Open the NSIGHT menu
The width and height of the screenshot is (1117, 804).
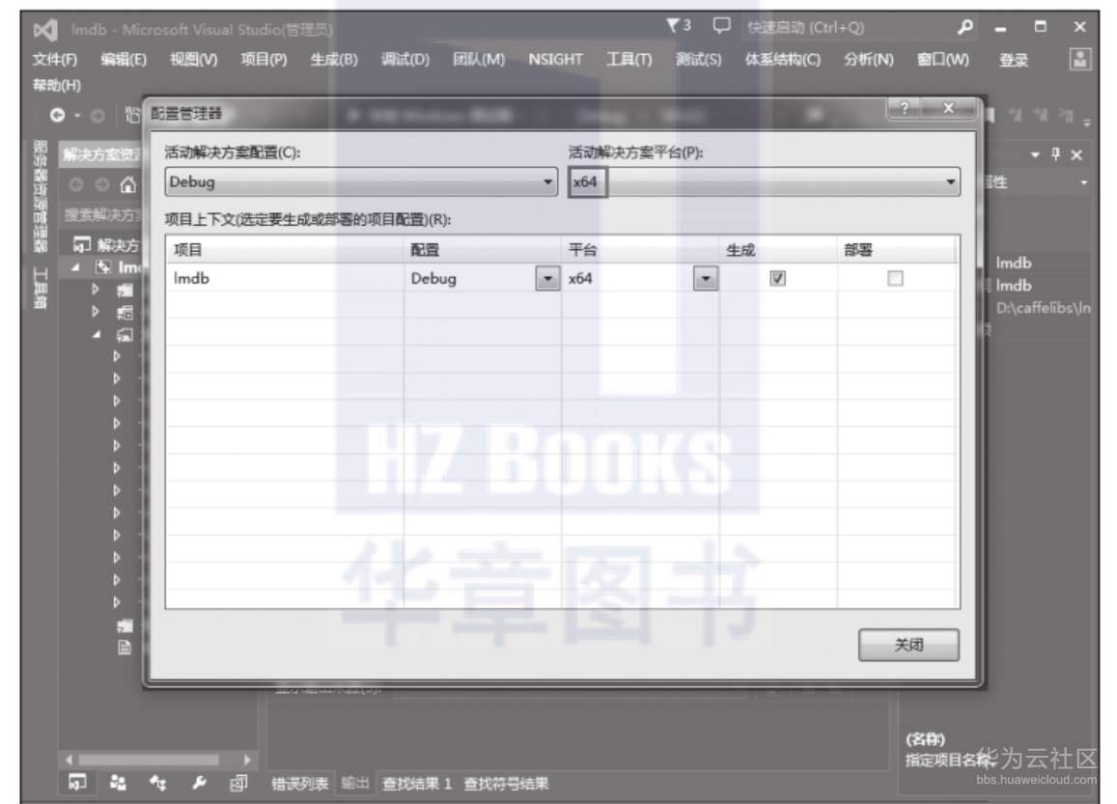556,59
